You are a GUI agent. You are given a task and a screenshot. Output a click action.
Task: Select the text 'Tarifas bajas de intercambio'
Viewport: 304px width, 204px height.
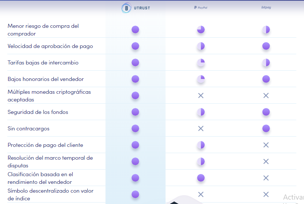(x=43, y=63)
